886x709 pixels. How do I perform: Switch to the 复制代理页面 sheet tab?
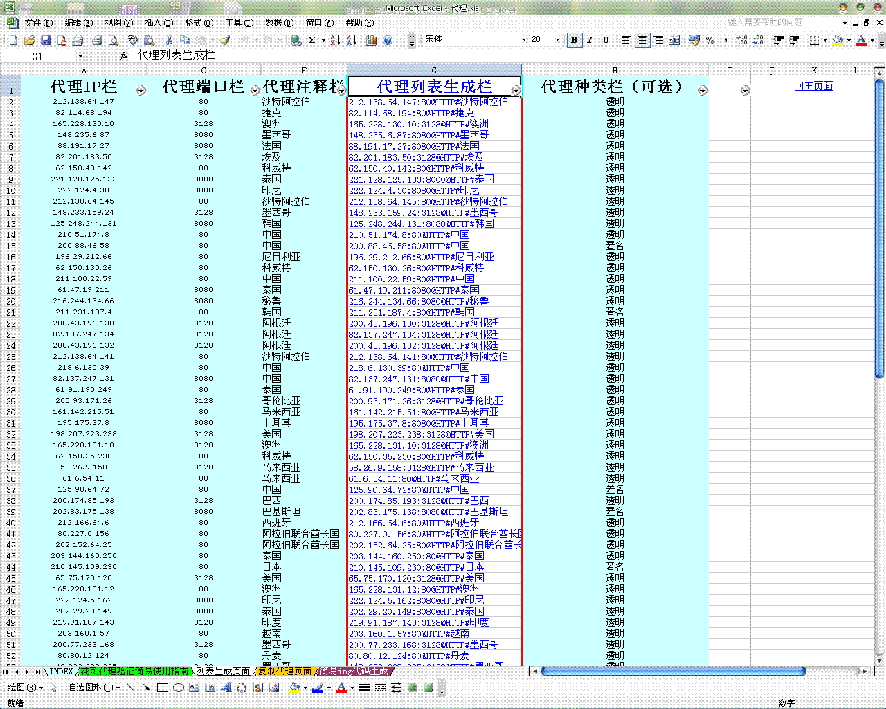coord(284,671)
